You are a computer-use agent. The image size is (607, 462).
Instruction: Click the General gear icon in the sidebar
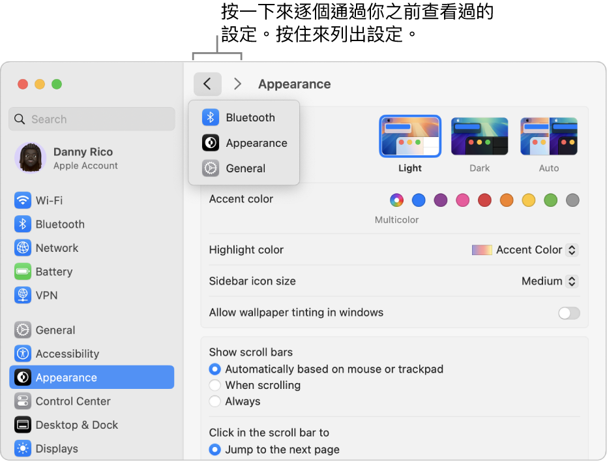23,330
